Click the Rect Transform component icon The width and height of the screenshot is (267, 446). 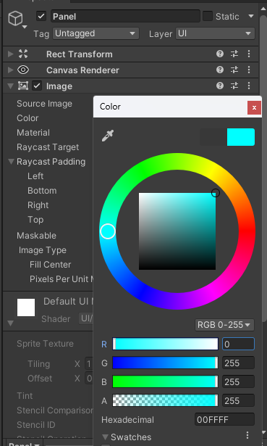pos(23,54)
